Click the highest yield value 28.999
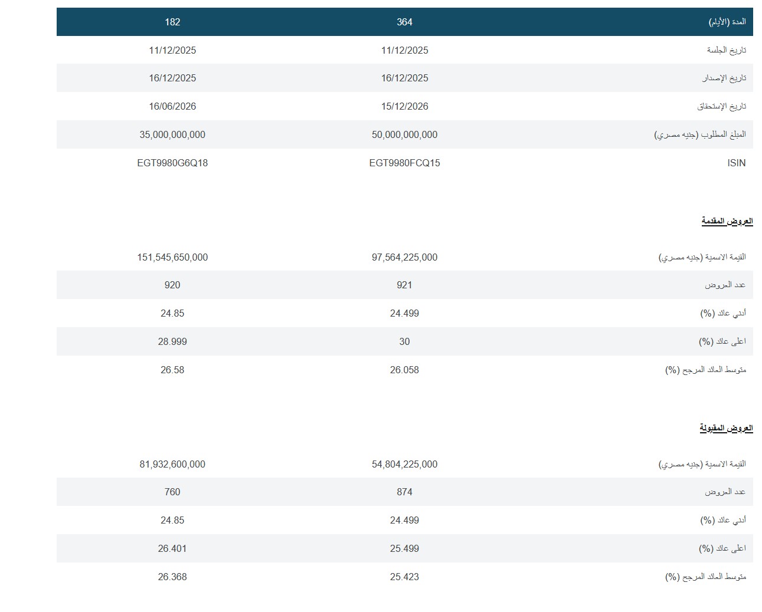Screen dimensions: 762x612 172,341
